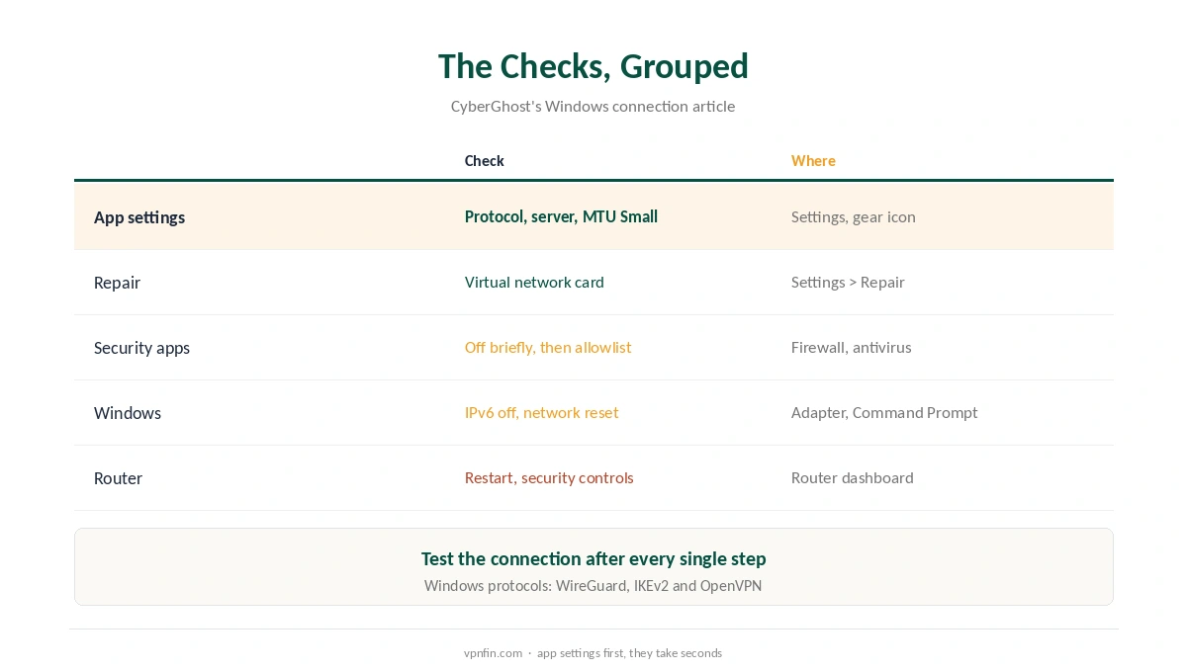This screenshot has width=1187, height=672.
Task: Click the "Router dashboard" cell
Action: coord(853,477)
